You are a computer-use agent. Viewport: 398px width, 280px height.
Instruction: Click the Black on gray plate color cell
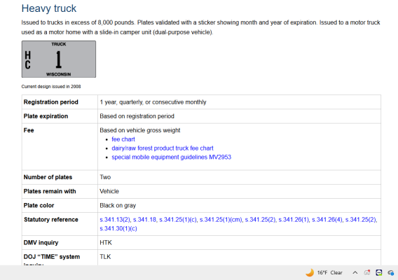click(x=239, y=205)
